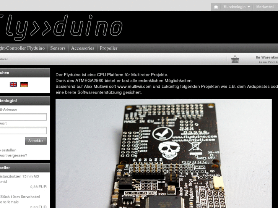Open the create account link
This screenshot has height=208, width=278.
tap(8, 150)
